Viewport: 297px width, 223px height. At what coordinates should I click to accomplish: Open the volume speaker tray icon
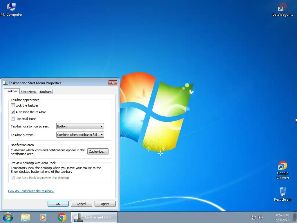tap(261, 217)
